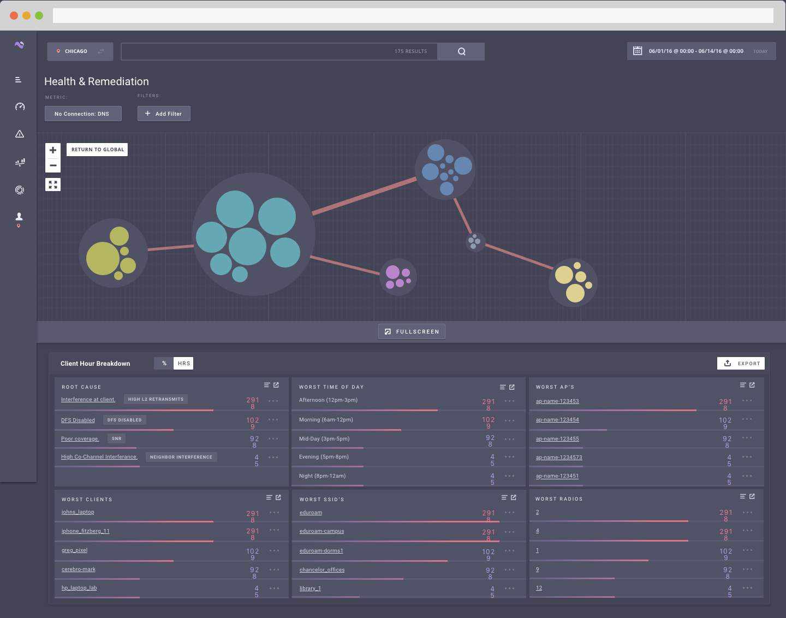Open radio 12 link
Image resolution: width=786 pixels, height=618 pixels.
(539, 588)
